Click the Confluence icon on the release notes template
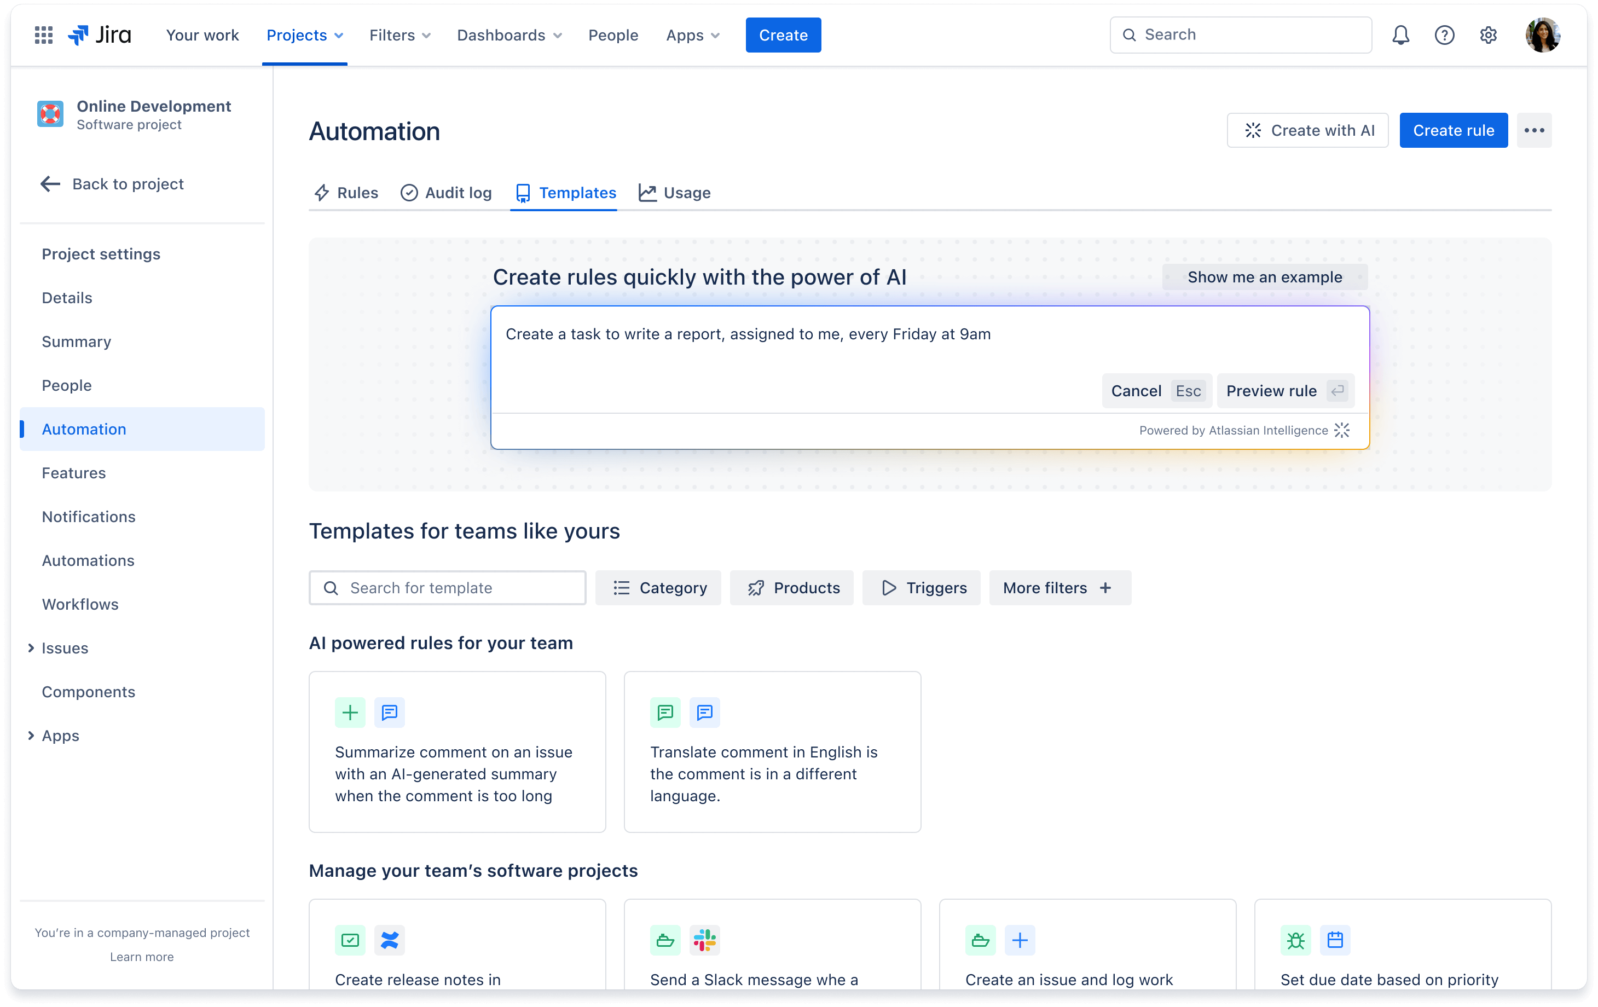1598x1007 pixels. 390,940
